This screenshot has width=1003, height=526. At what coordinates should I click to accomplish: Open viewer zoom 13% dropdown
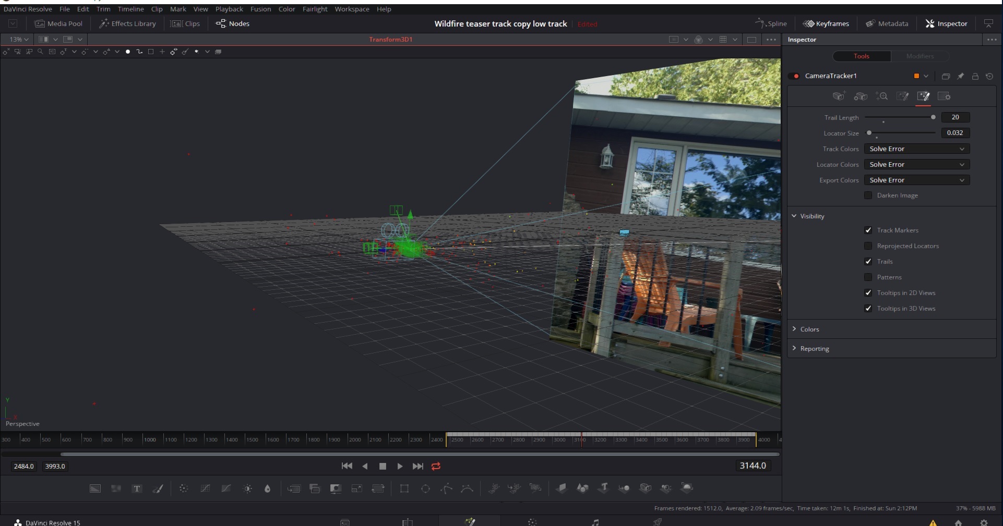(x=19, y=39)
